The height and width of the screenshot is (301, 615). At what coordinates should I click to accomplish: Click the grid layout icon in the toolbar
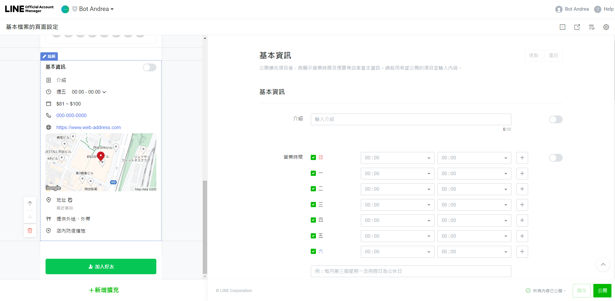tap(562, 27)
